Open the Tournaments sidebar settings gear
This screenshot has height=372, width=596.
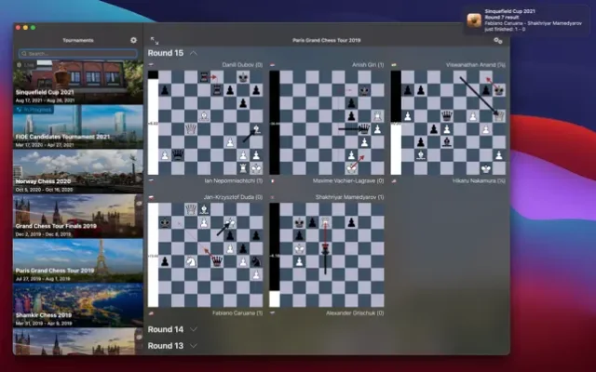click(x=133, y=41)
